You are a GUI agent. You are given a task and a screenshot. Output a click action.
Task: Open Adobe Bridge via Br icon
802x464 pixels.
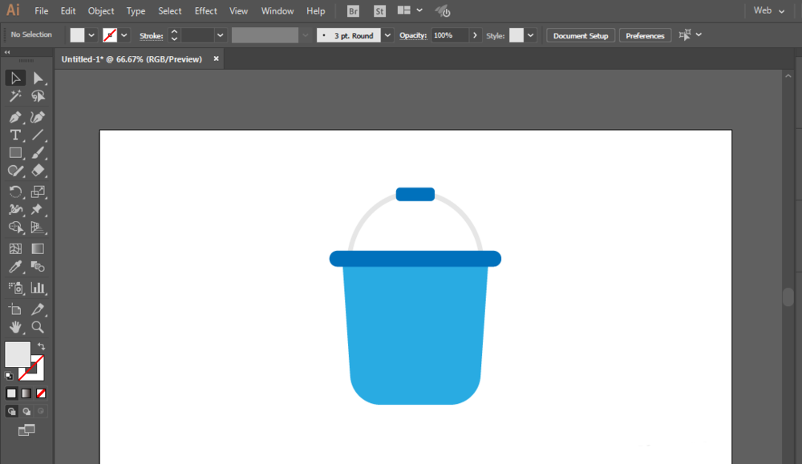354,11
